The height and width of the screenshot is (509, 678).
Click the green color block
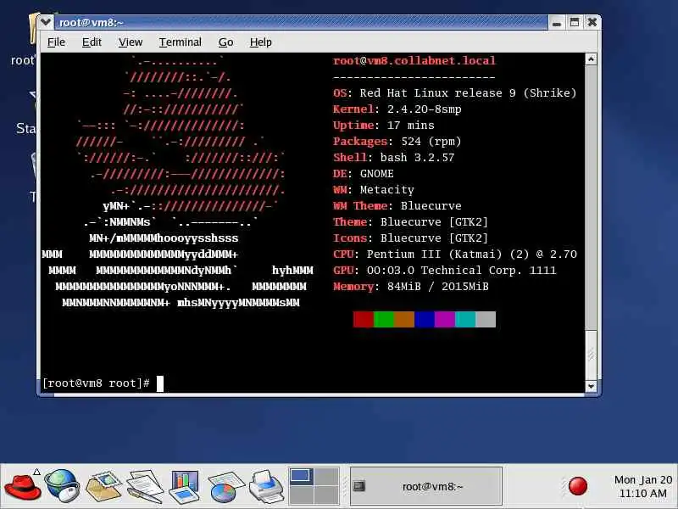coord(384,320)
